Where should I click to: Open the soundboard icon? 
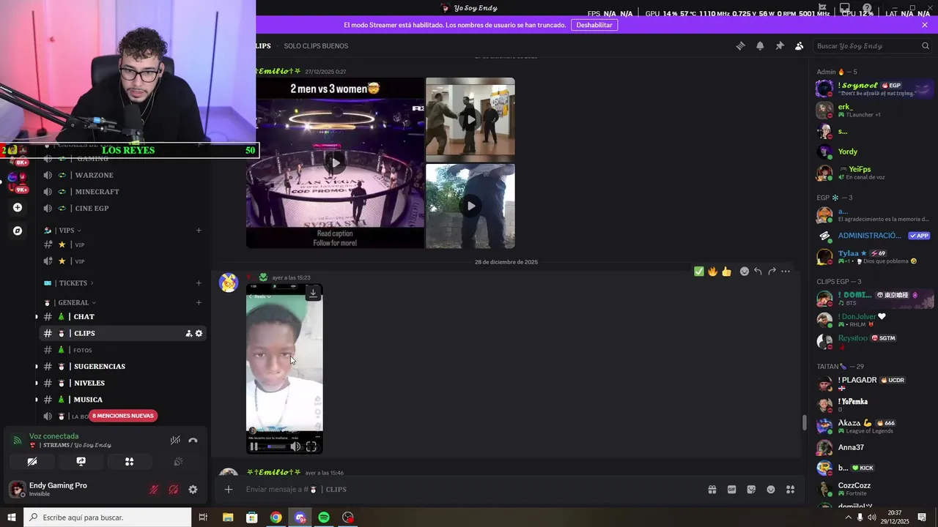[177, 462]
